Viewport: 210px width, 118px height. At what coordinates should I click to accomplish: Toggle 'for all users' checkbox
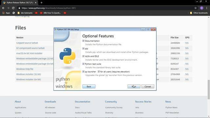99,71
